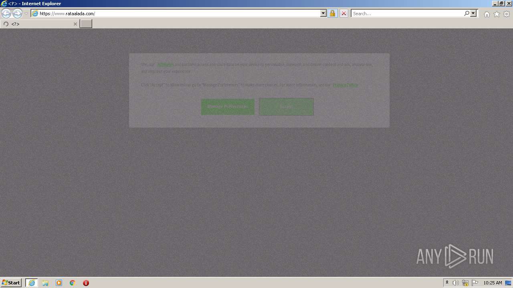Expand the address bar autocomplete dropdown
Screen dimensions: 513x288
click(x=323, y=13)
